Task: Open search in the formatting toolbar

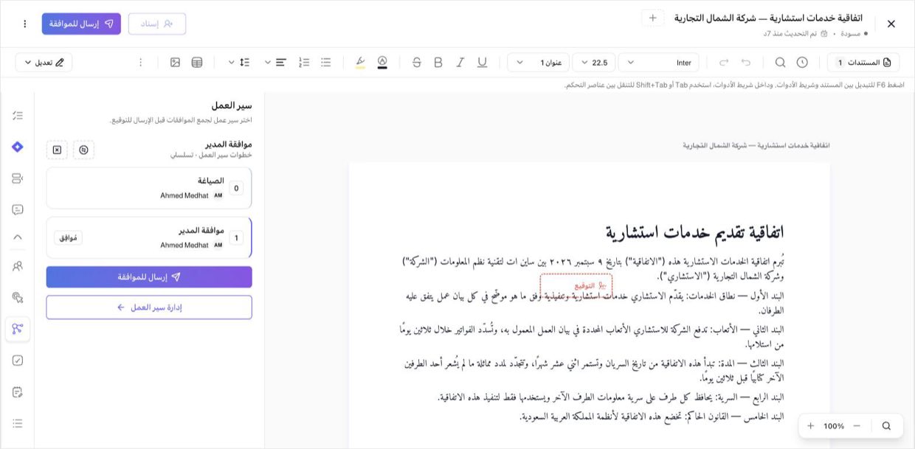Action: [780, 63]
